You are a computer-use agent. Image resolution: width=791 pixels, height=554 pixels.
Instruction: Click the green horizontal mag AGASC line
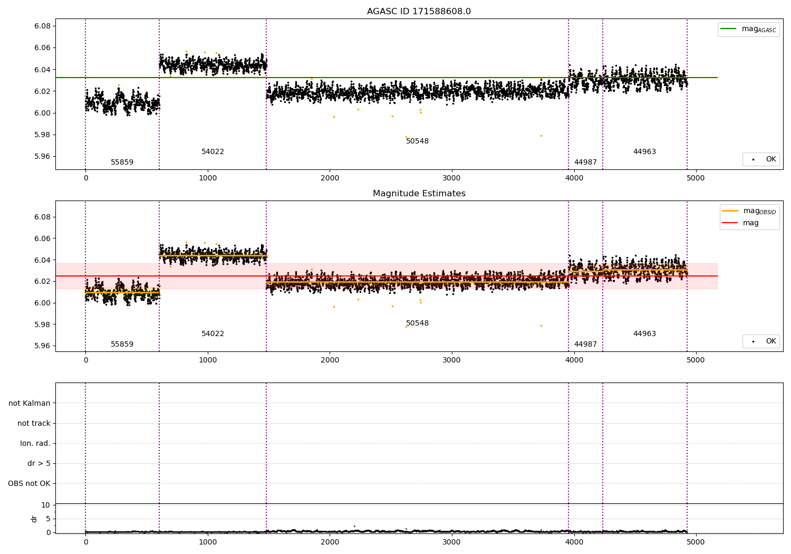coord(387,78)
